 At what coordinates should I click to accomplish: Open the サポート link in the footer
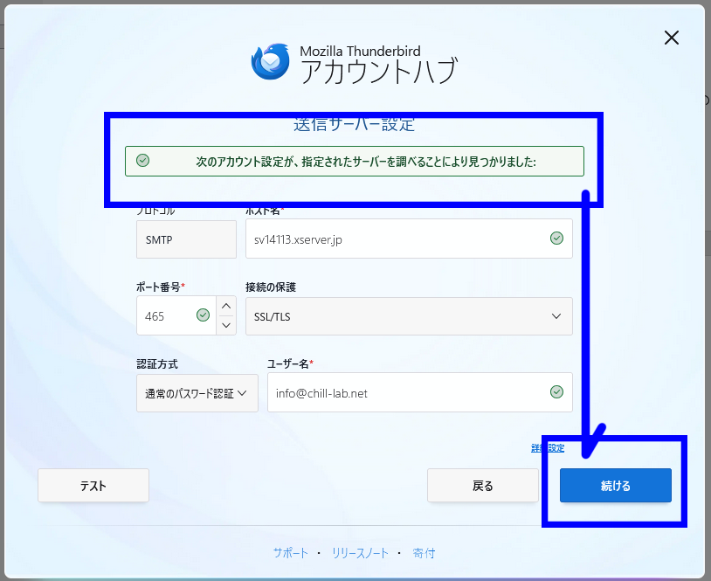[x=290, y=553]
